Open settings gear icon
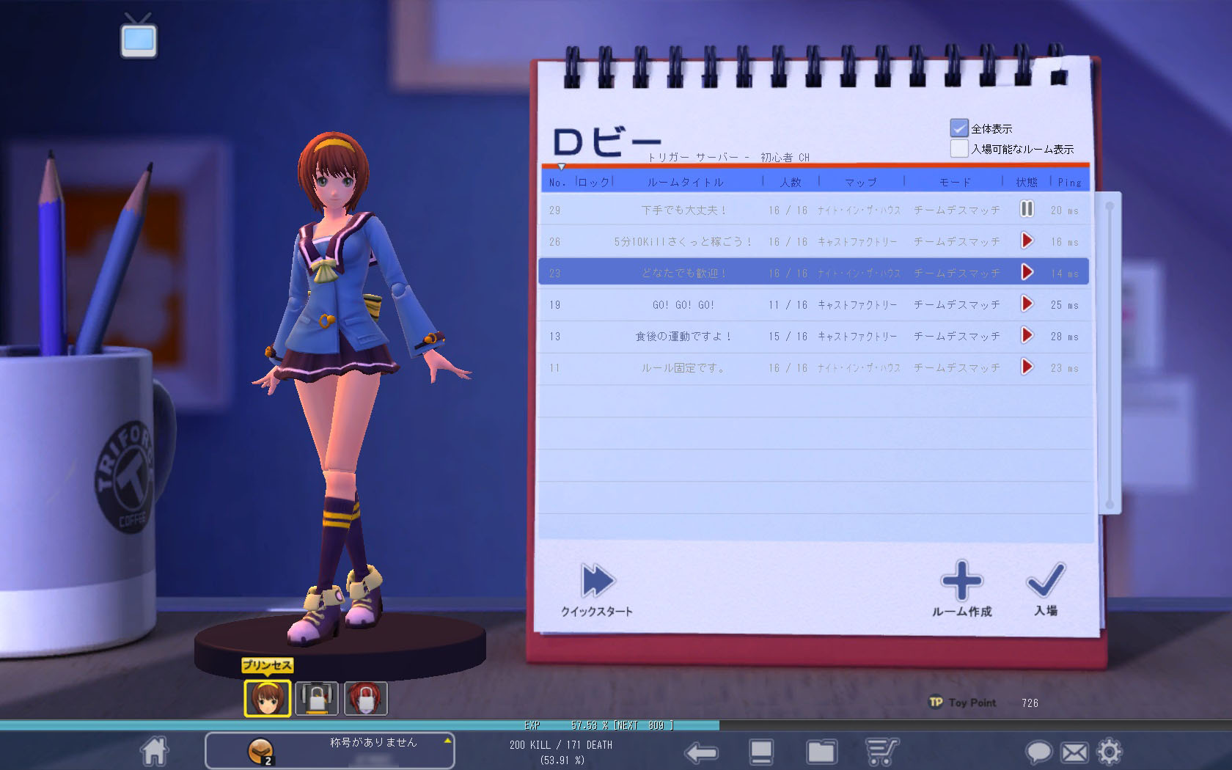The width and height of the screenshot is (1232, 770). [x=1110, y=752]
